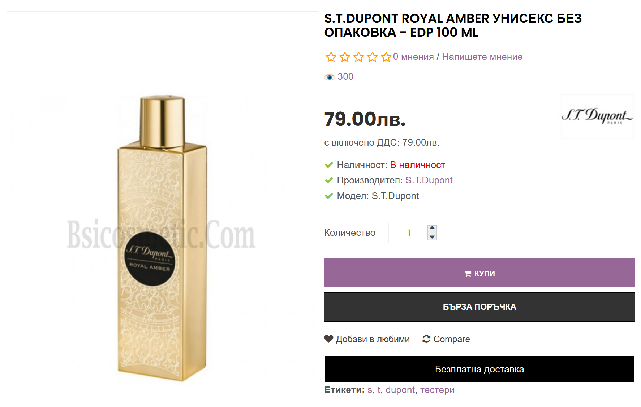
Task: Click the third rating star
Action: [358, 57]
